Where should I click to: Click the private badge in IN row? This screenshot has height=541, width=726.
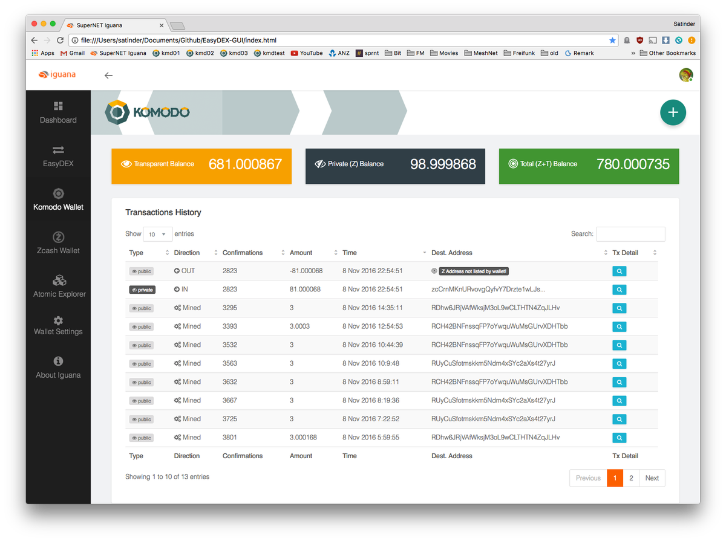point(142,290)
